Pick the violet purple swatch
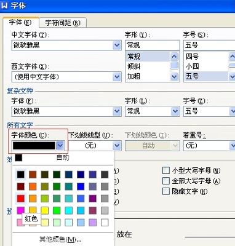The image size is (235, 246). [x=93, y=199]
